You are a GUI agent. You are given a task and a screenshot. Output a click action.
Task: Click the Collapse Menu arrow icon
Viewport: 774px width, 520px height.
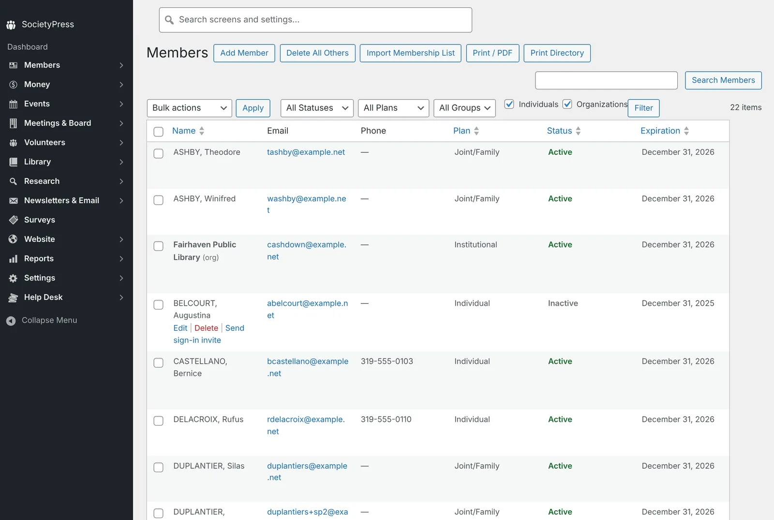pos(11,321)
